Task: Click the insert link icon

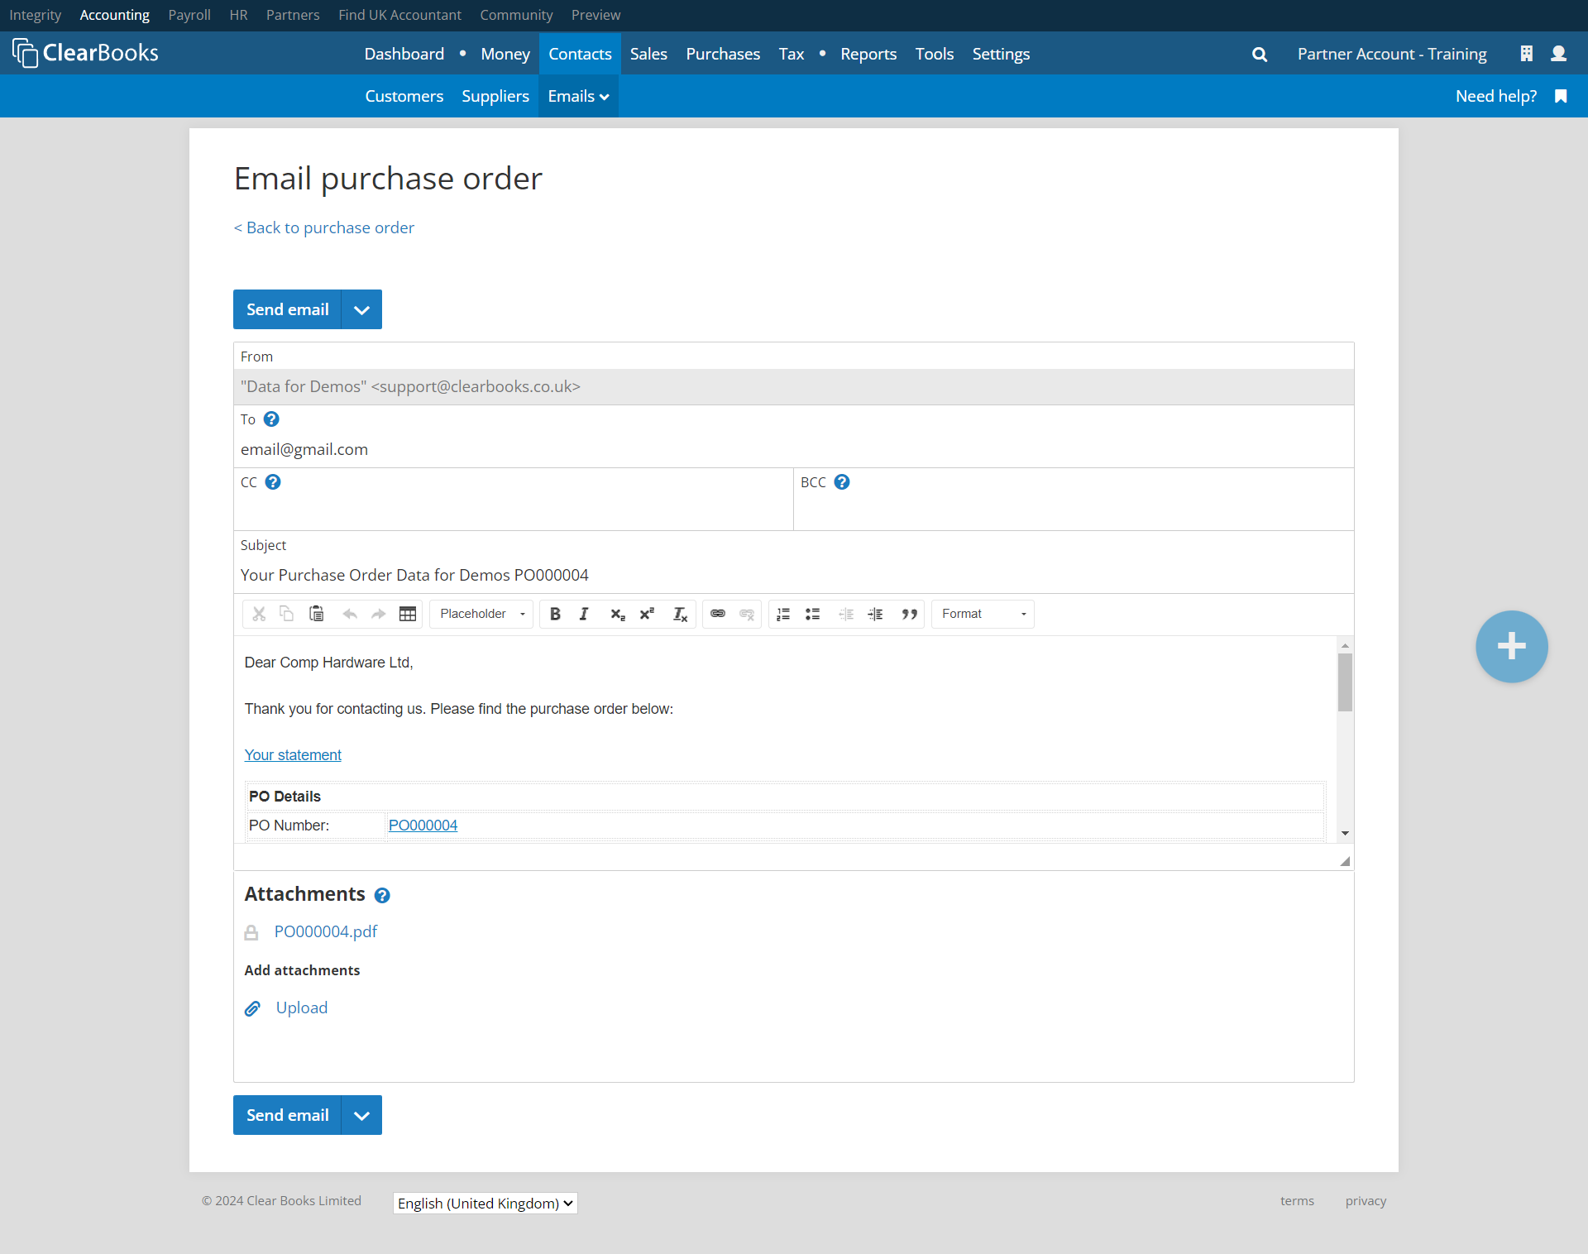Action: [x=718, y=614]
